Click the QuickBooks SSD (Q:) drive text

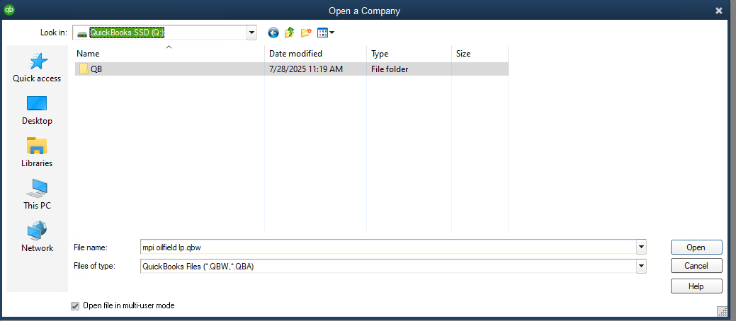coord(127,33)
